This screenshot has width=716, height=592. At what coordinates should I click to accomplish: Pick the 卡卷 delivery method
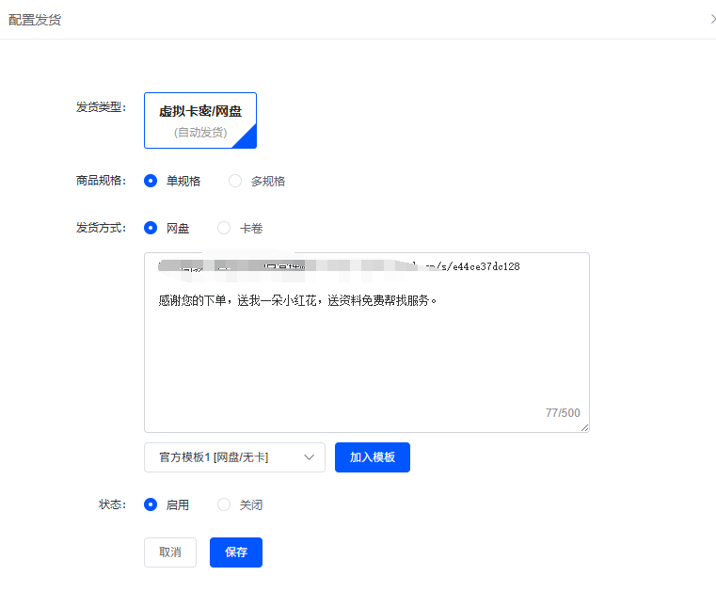coord(224,228)
